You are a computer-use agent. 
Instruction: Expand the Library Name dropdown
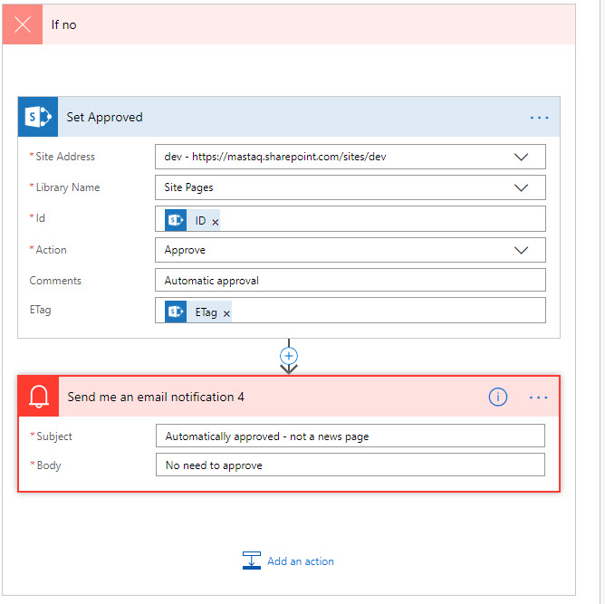521,187
